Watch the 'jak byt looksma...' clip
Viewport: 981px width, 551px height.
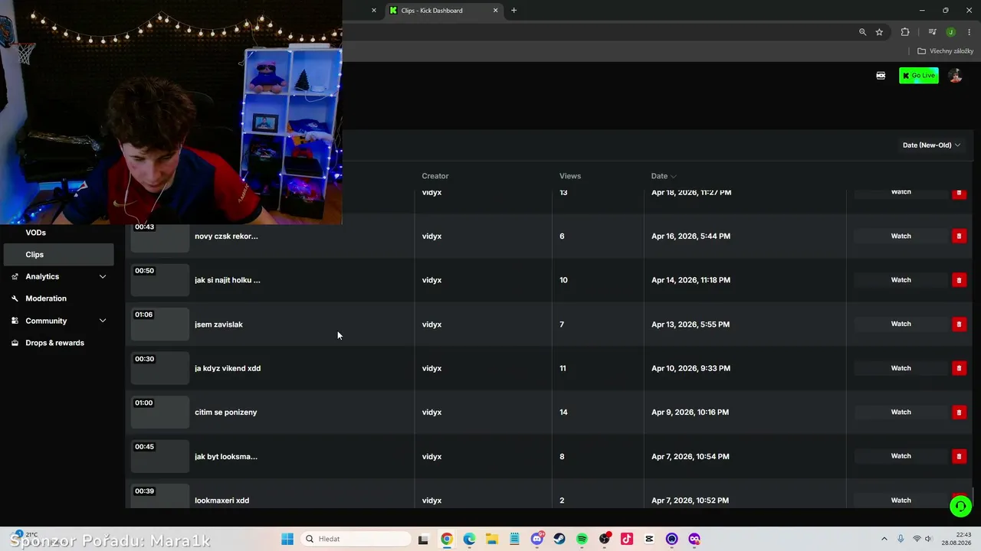[901, 456]
